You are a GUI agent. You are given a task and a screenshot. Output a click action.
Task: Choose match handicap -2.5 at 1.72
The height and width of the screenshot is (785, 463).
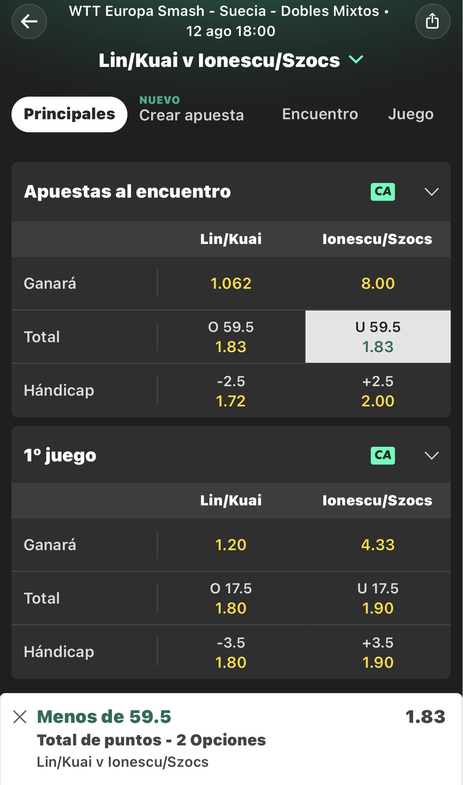[231, 391]
